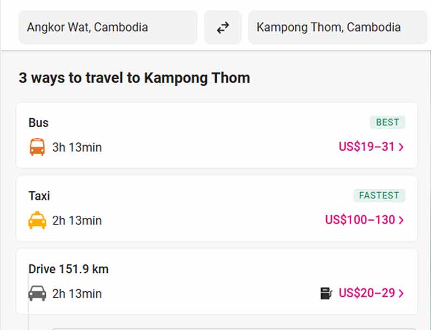431x330 pixels.
Task: Open the Taxi travel option
Action: [x=39, y=196]
